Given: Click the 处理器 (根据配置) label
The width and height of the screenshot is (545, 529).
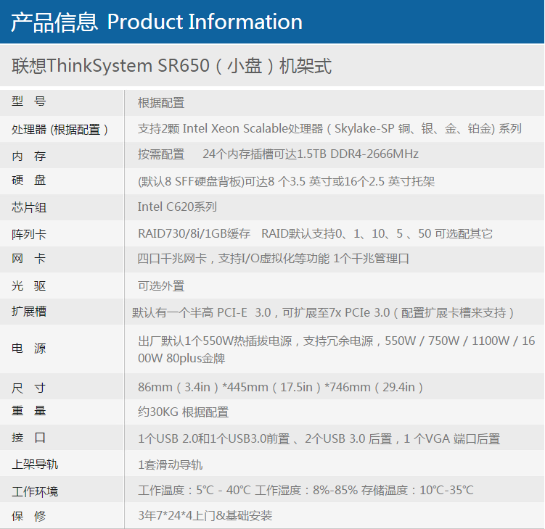Looking at the screenshot, I should pyautogui.click(x=60, y=130).
